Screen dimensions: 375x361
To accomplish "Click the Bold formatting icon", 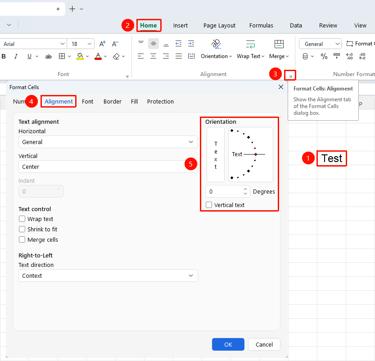I will click(x=4, y=56).
